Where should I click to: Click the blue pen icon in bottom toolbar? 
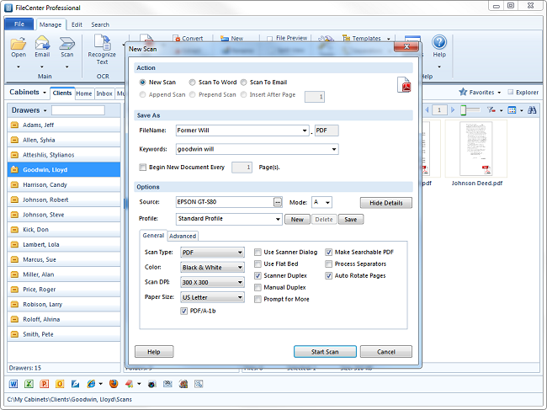76,384
